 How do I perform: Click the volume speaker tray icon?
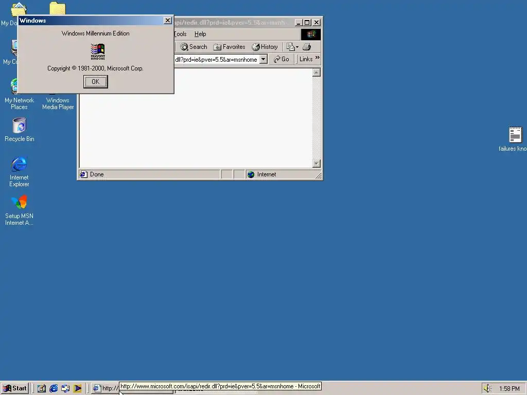click(487, 389)
